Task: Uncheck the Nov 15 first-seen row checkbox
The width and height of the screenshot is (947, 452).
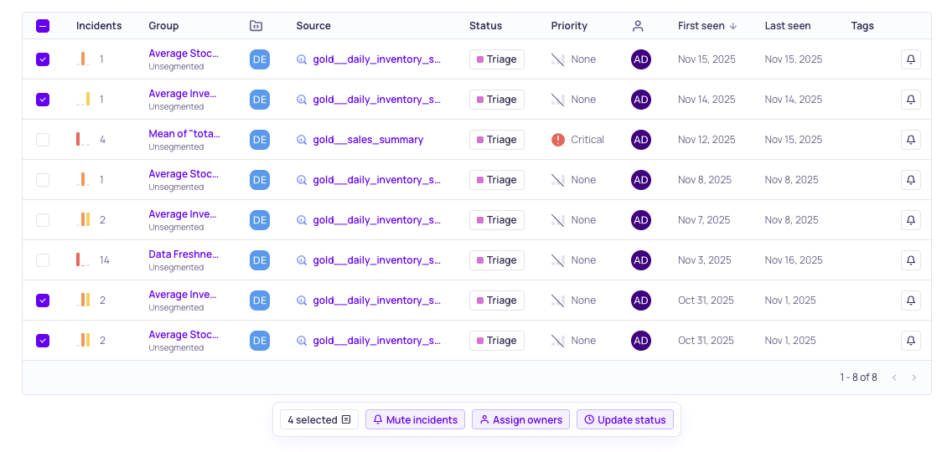Action: pos(42,59)
